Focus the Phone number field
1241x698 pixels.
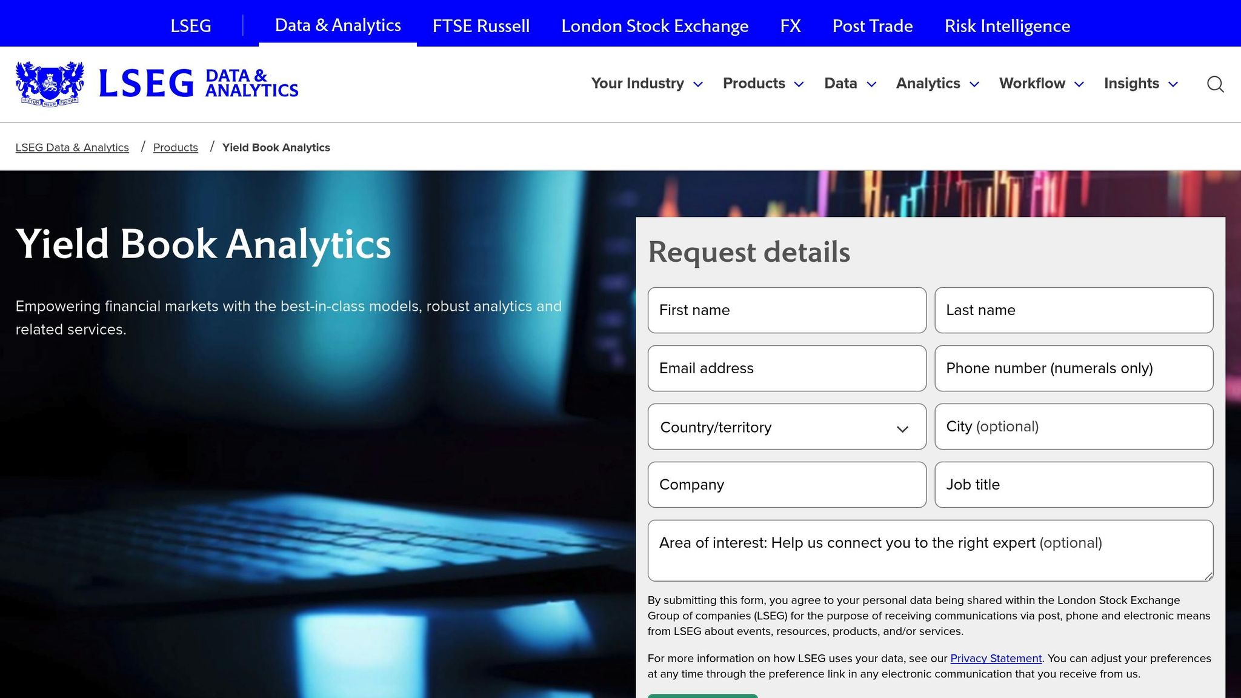tap(1074, 368)
